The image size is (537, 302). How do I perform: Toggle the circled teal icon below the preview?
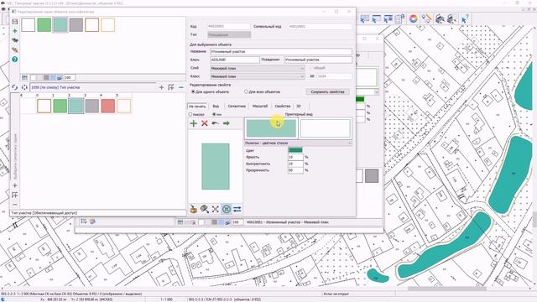tap(227, 209)
